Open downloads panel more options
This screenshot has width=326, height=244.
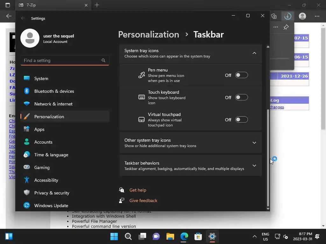tap(276, 27)
